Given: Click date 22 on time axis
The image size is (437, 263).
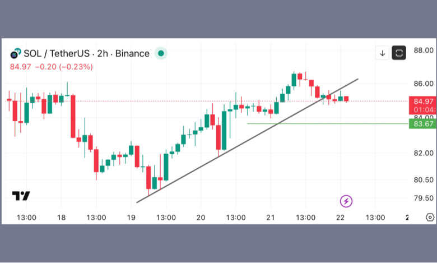Looking at the screenshot, I should [340, 218].
